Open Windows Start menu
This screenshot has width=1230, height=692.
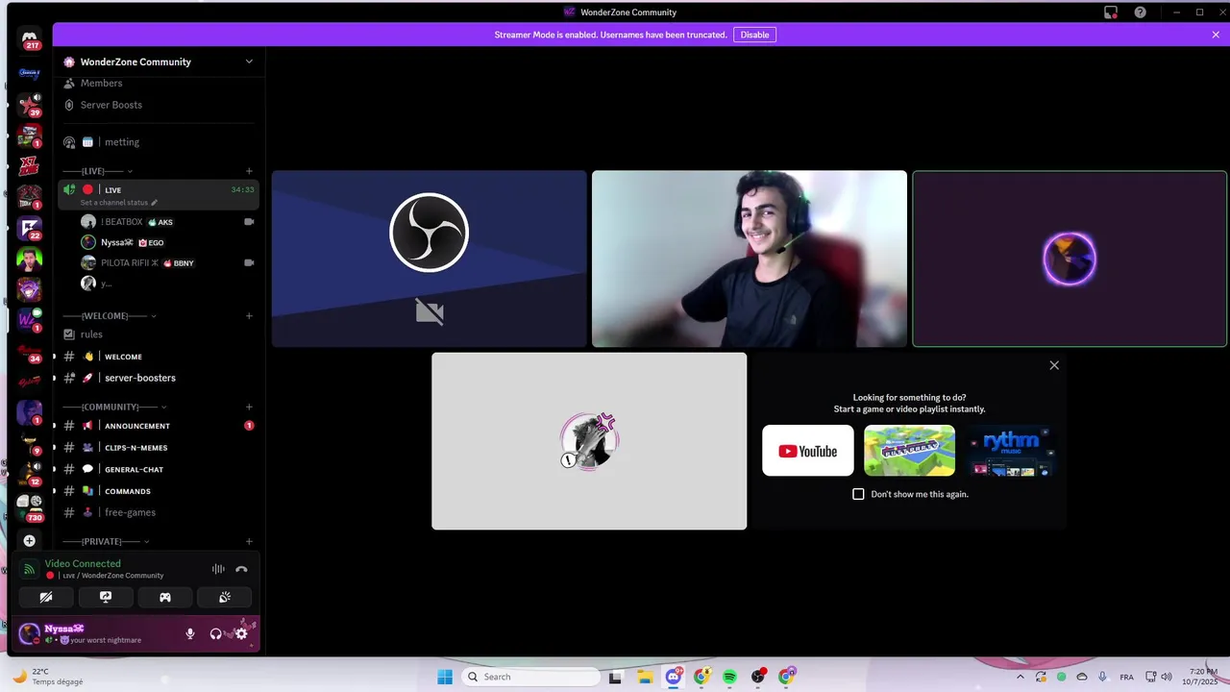tap(445, 677)
